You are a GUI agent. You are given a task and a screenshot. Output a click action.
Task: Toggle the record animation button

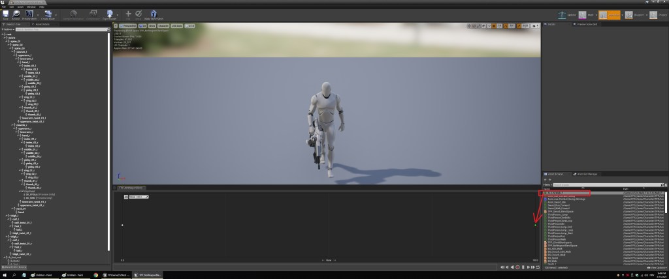[517, 267]
